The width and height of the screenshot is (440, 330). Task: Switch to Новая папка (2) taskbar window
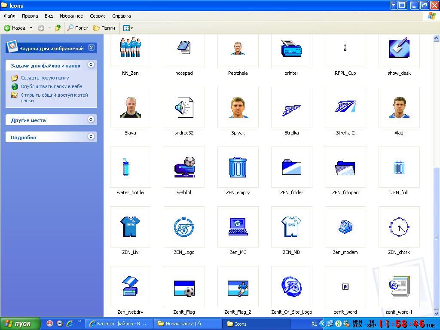point(188,324)
